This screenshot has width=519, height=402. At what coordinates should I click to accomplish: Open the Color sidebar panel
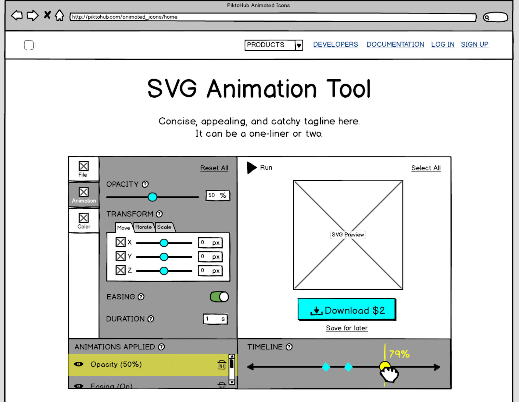(x=84, y=221)
